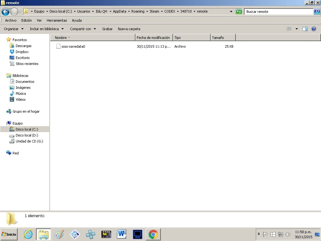
Task: Open the Ver menu
Action: pos(39,20)
